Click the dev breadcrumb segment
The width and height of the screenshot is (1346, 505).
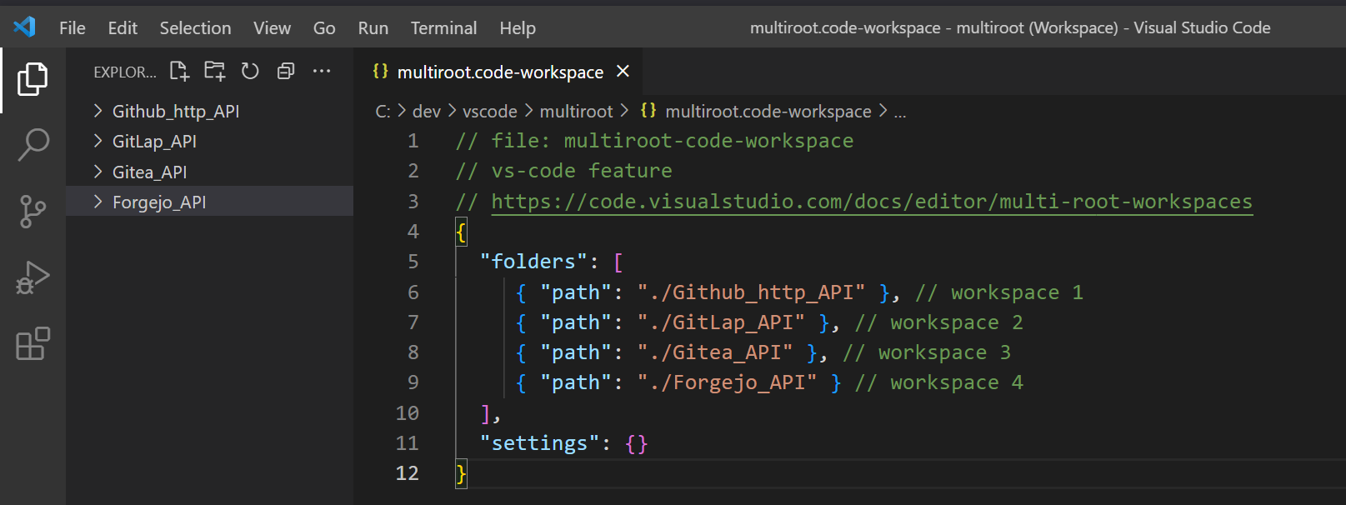click(x=426, y=111)
